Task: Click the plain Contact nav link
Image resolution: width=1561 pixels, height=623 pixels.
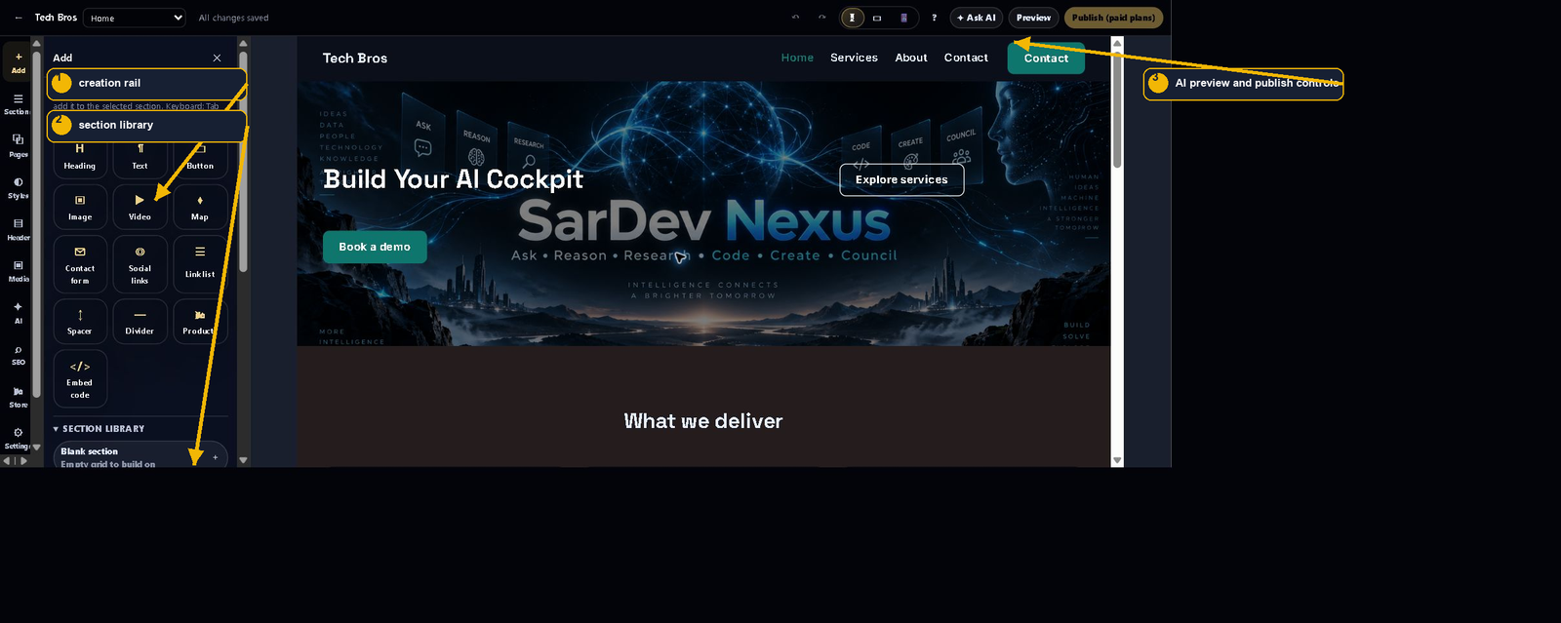Action: [966, 58]
